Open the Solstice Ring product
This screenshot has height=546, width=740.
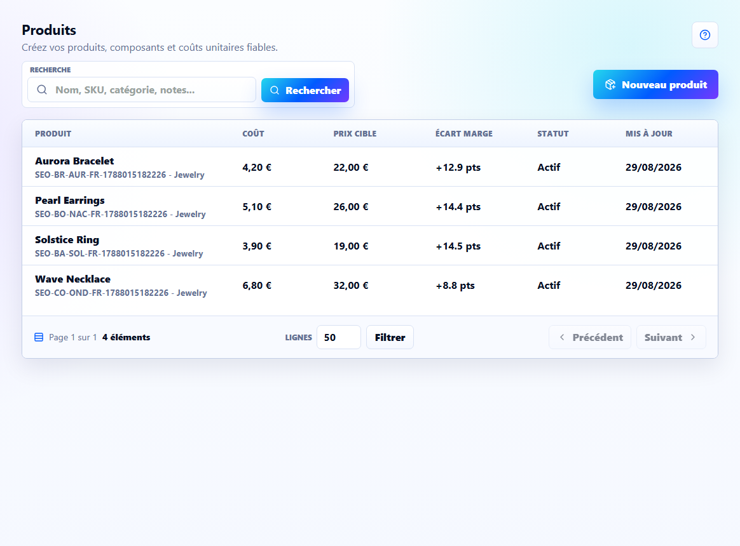point(67,239)
